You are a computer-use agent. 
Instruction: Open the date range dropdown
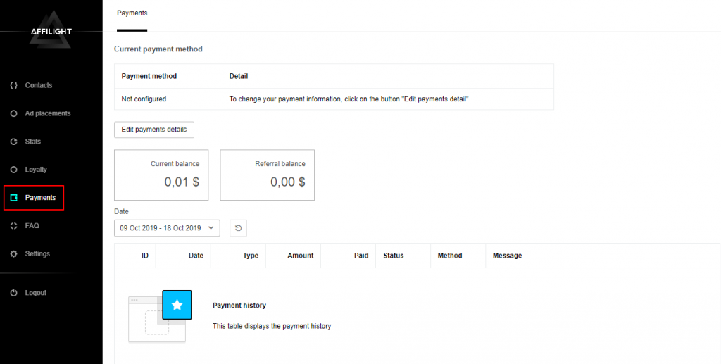[x=167, y=228]
